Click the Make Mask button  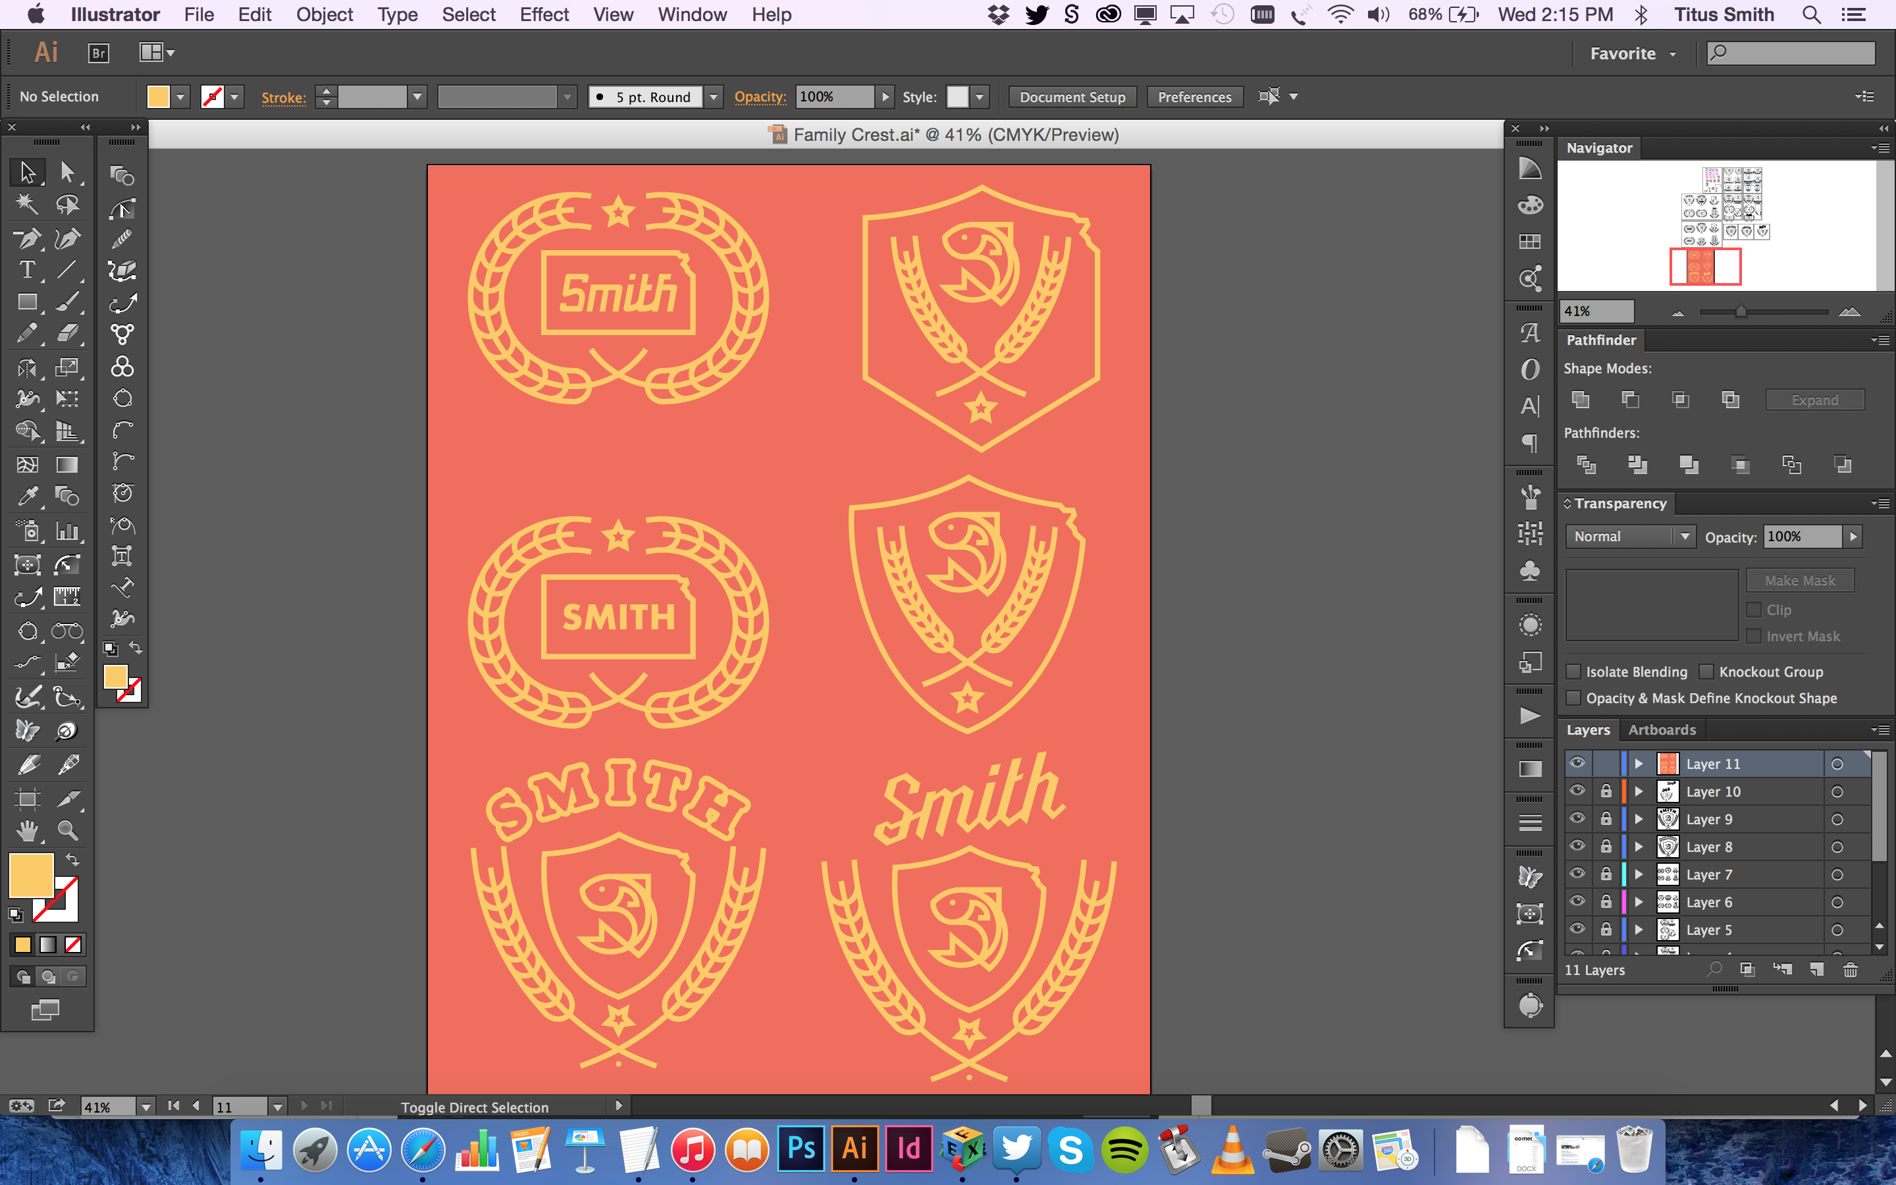1800,580
